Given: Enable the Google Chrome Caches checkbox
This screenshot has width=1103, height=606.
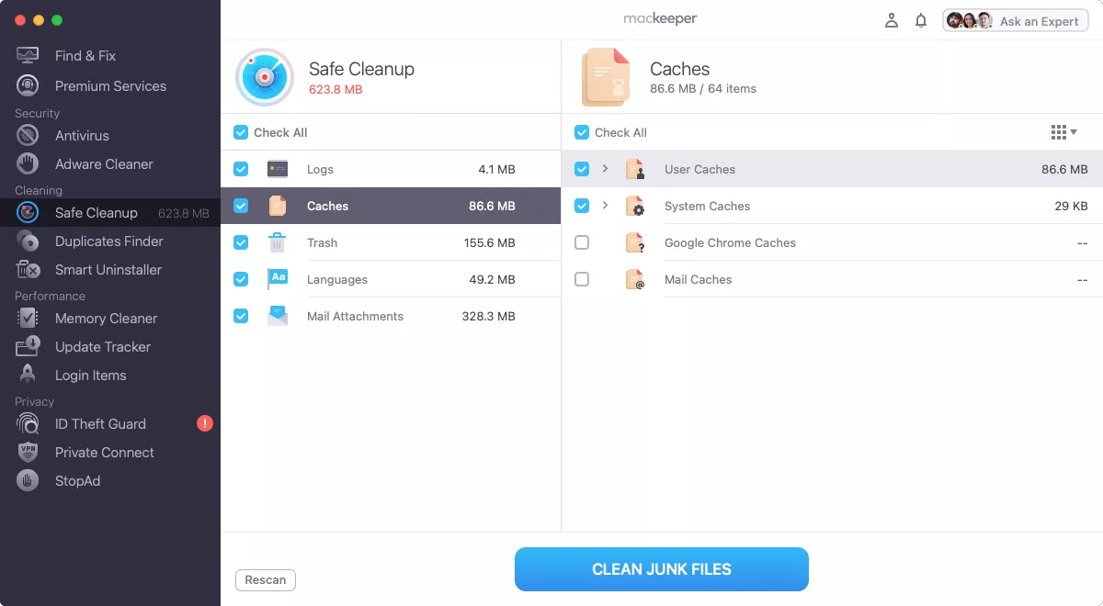Looking at the screenshot, I should click(582, 242).
